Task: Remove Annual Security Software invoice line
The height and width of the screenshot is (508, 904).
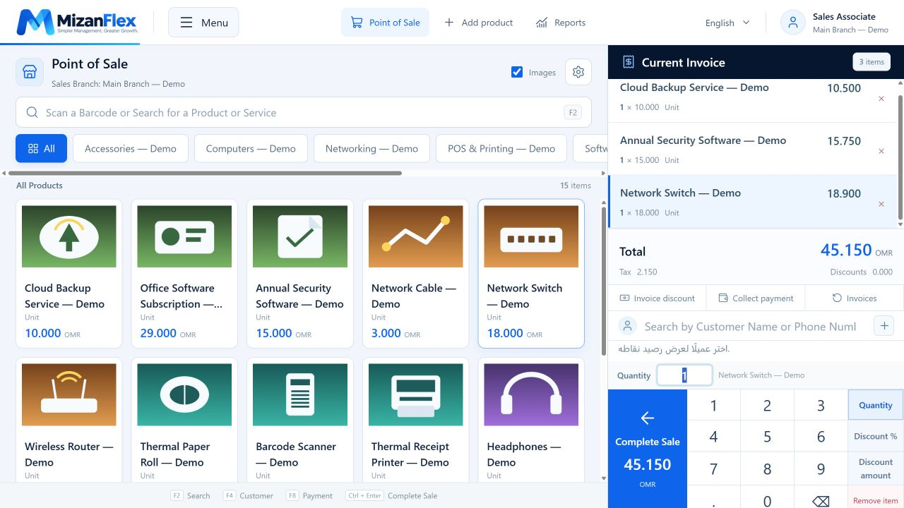Action: click(x=881, y=151)
